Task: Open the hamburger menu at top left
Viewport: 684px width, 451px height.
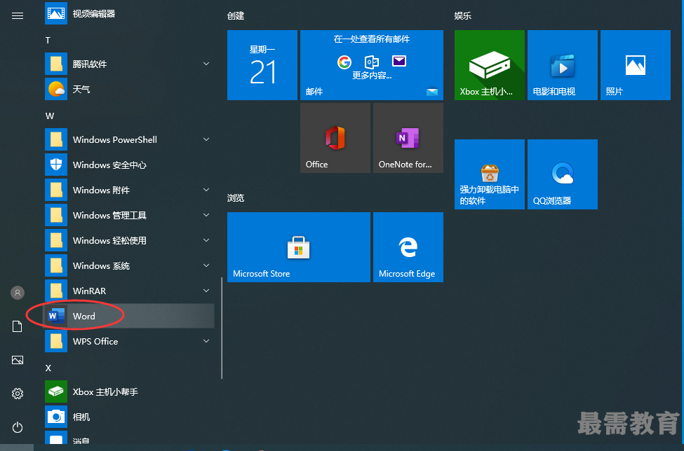Action: click(x=18, y=15)
